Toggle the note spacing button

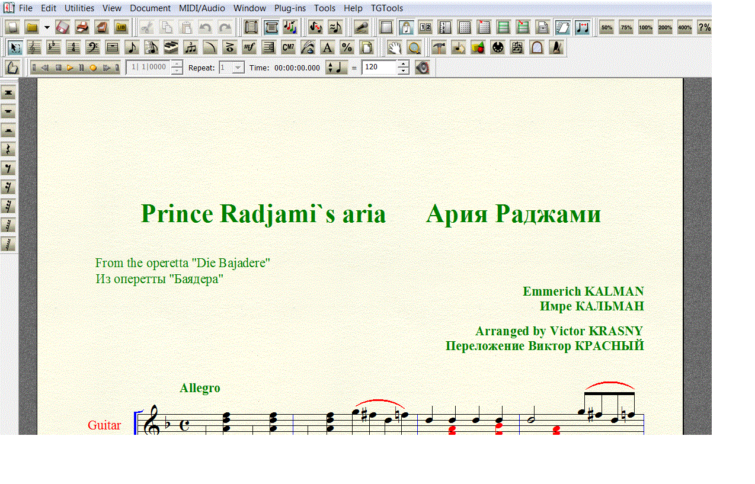582,27
